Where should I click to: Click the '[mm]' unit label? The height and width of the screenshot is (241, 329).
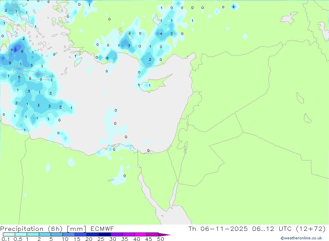[x=77, y=229]
